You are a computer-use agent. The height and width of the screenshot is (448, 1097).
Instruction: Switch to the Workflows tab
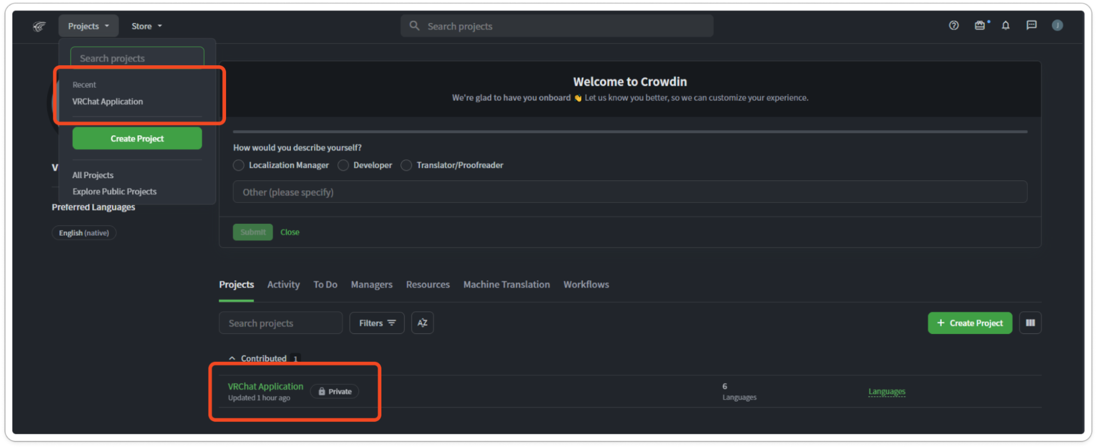pyautogui.click(x=586, y=285)
